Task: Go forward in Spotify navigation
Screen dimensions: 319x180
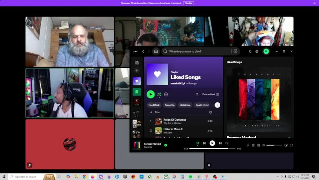Action: coord(149,51)
